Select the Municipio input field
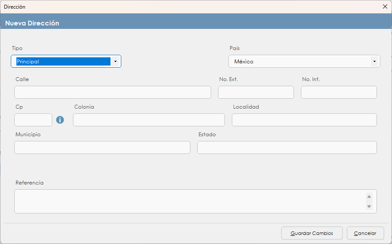Viewport: 392px width, 244px height. click(102, 147)
